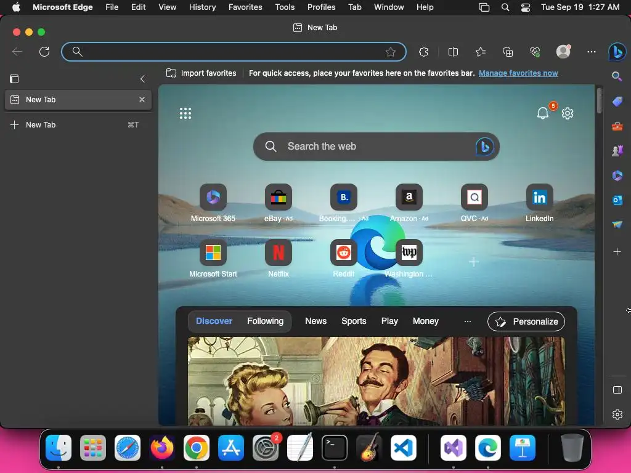Open sidebar settings gear at bottom

coord(617,414)
